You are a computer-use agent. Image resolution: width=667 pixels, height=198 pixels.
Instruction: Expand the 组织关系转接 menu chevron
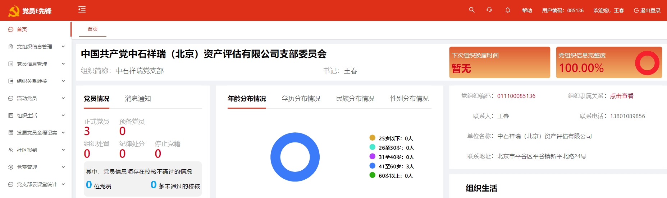tap(63, 81)
